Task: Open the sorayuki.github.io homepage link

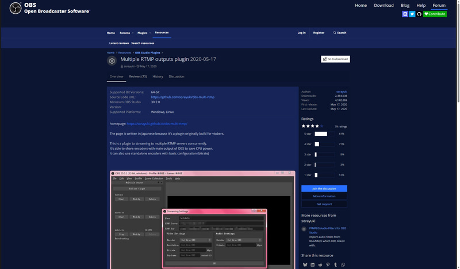Action: 157,124
